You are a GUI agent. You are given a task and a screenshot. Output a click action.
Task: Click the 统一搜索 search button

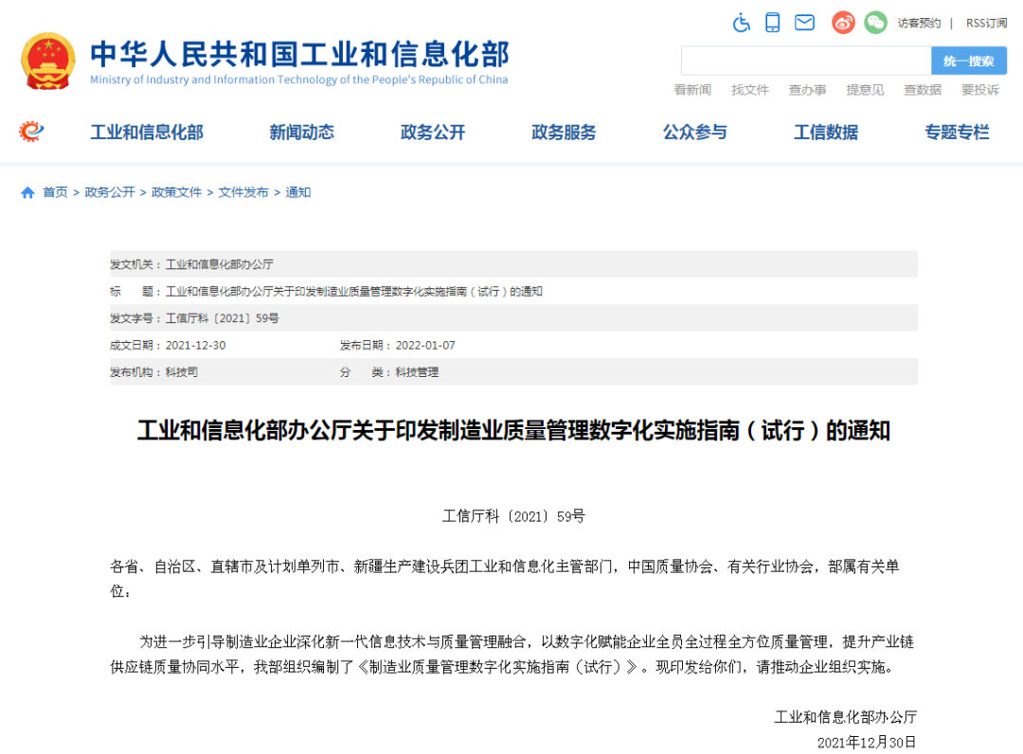(968, 60)
